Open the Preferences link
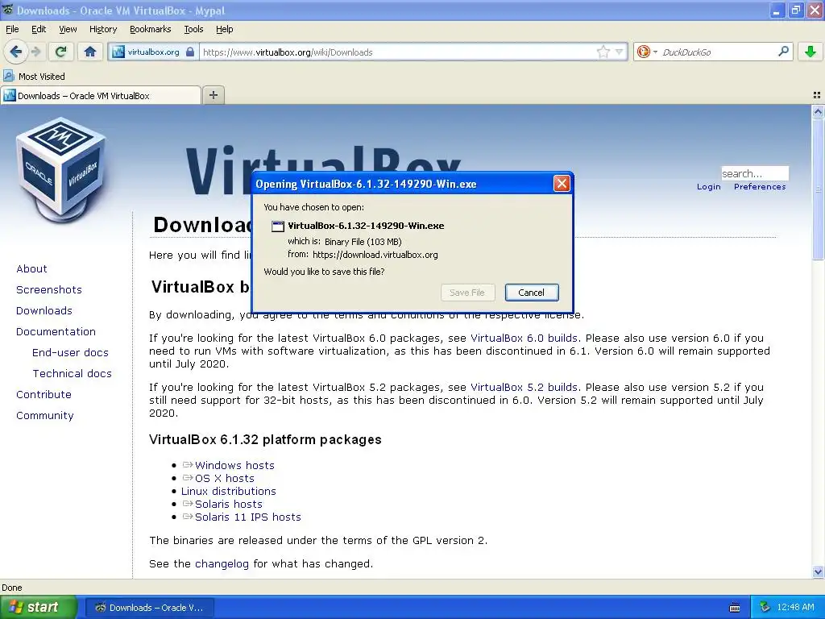Image resolution: width=825 pixels, height=619 pixels. click(x=760, y=187)
